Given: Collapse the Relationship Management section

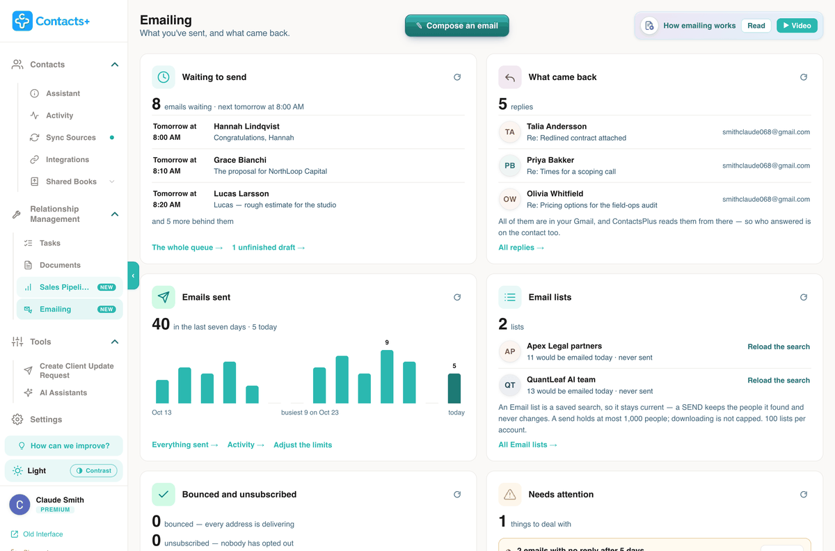Looking at the screenshot, I should (115, 214).
